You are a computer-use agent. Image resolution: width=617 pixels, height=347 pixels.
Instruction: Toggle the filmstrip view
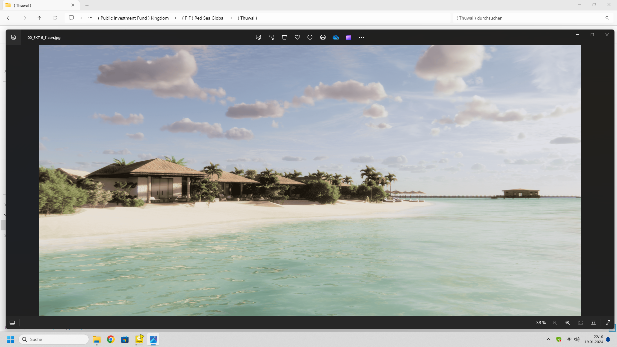pos(12,323)
